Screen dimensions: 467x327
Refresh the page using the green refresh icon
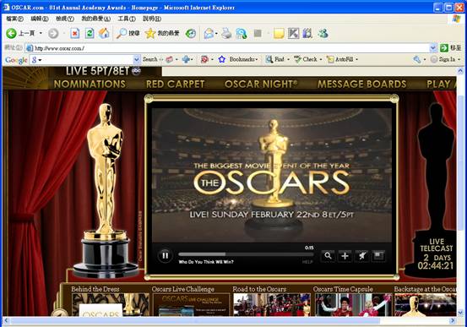90,33
